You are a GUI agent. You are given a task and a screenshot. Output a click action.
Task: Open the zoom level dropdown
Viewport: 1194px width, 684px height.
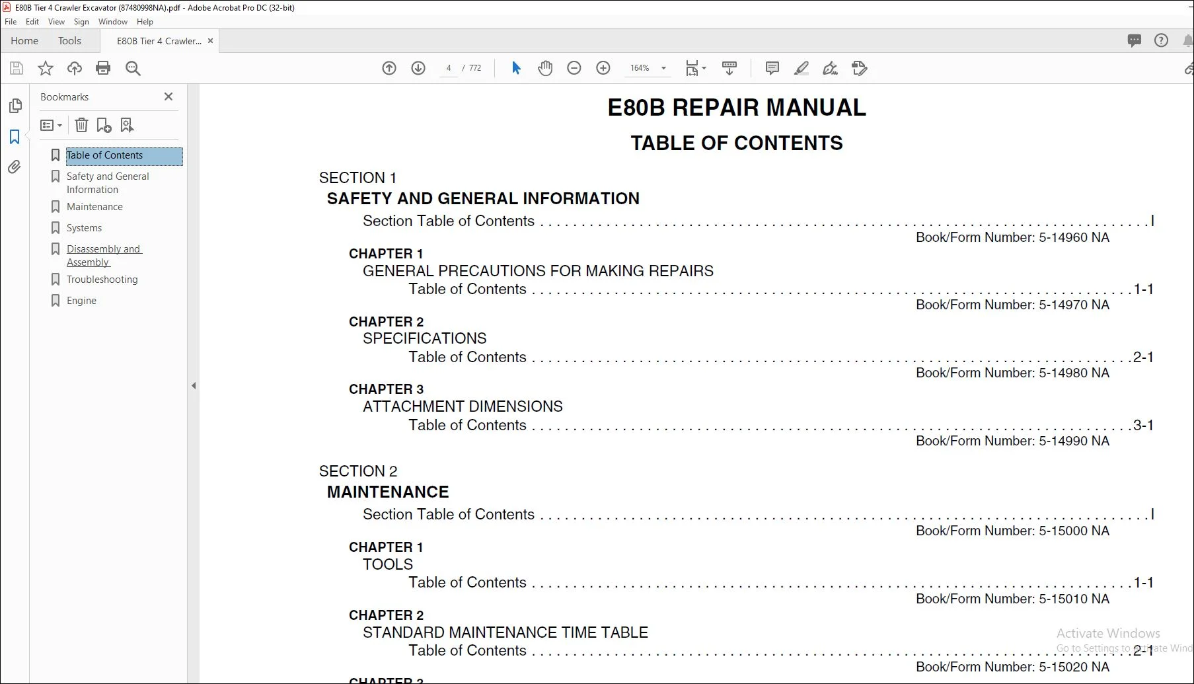(663, 68)
